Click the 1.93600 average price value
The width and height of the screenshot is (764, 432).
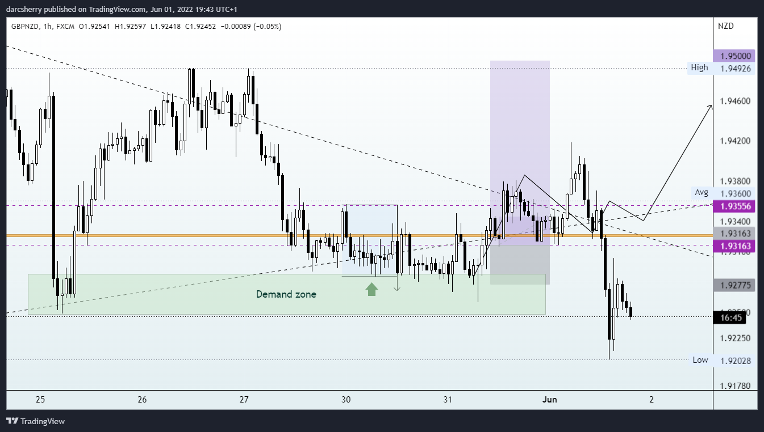coord(736,193)
